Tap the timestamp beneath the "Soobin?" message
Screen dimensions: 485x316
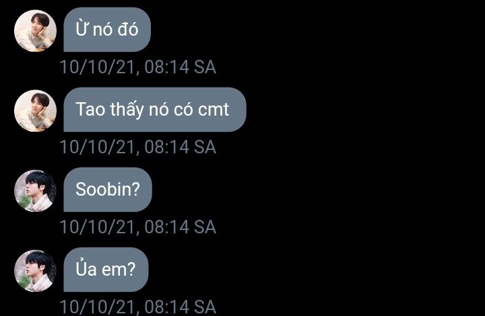click(x=138, y=227)
